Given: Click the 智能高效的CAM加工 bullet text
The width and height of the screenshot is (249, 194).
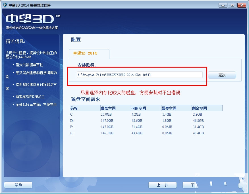Looking at the screenshot, I should 30,97.
